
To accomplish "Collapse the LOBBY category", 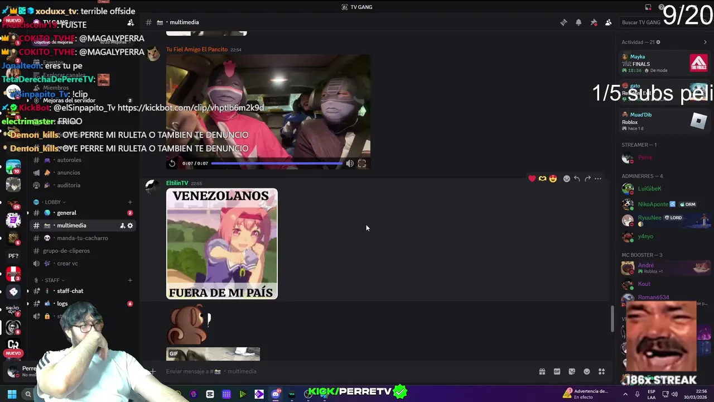I will point(49,202).
